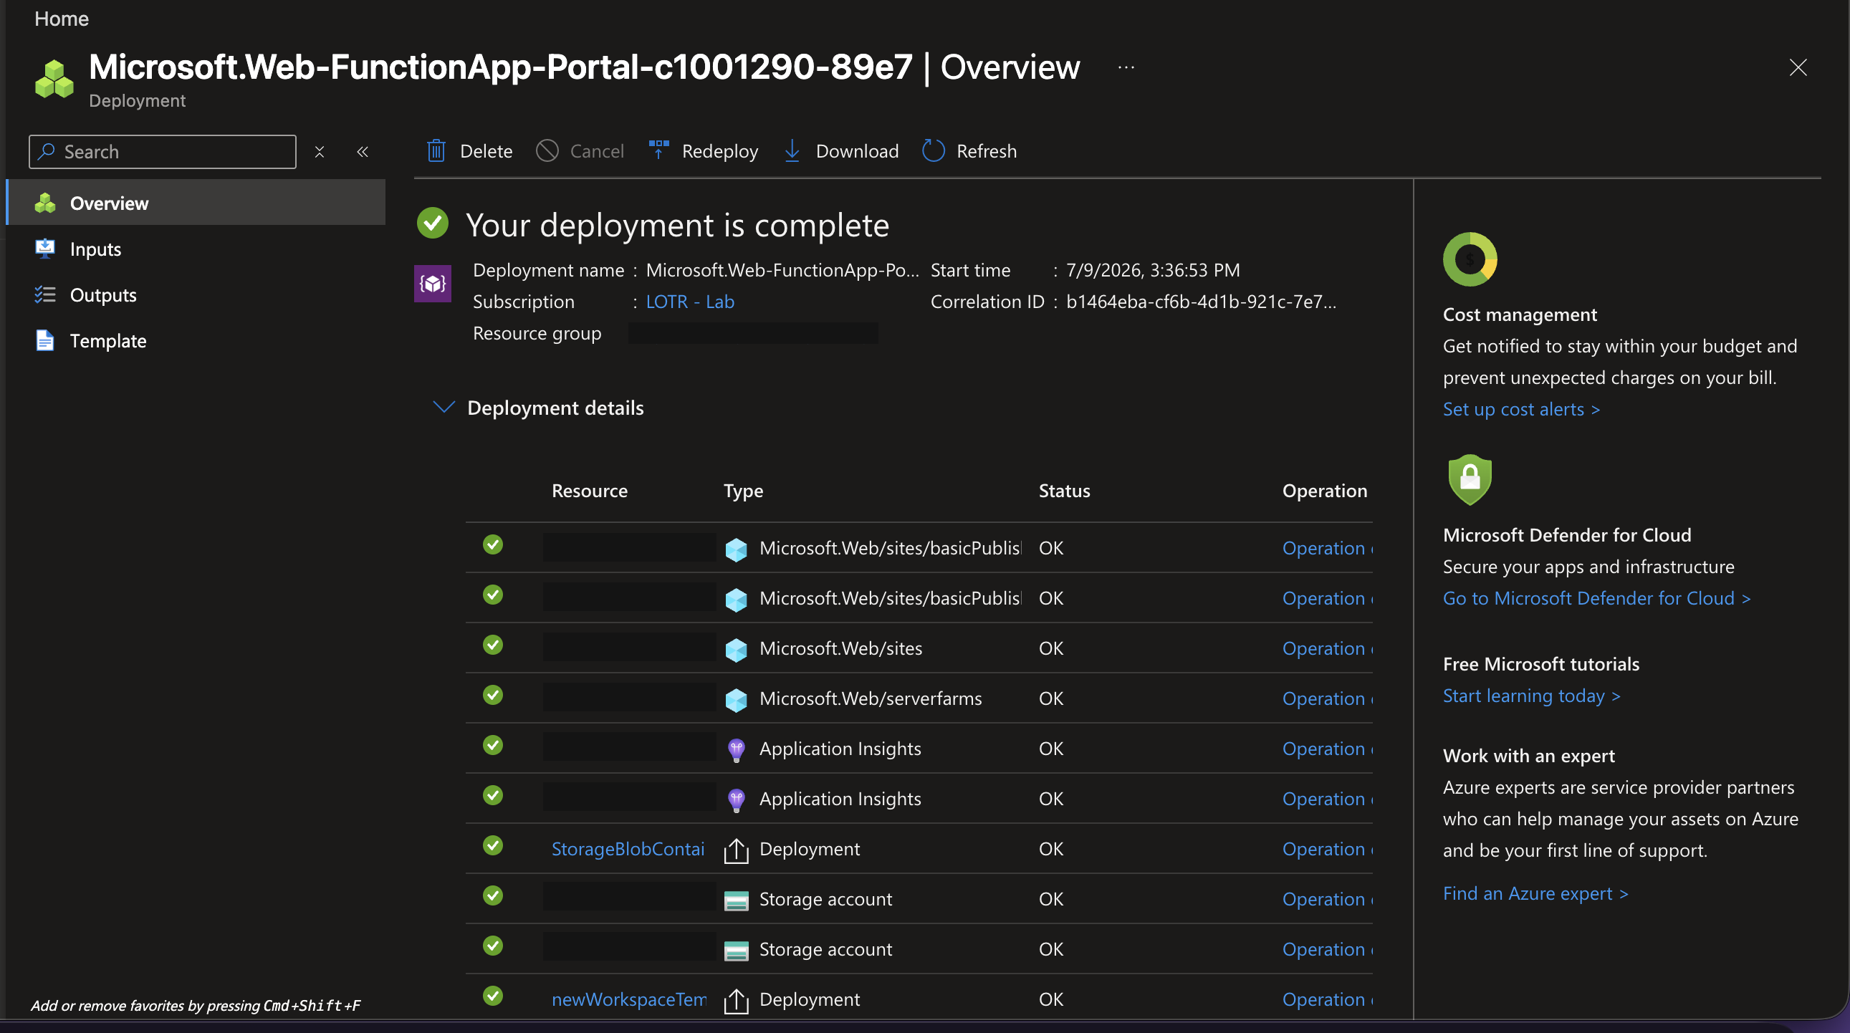Viewport: 1850px width, 1033px height.
Task: Close the deployment blade
Action: point(1798,67)
